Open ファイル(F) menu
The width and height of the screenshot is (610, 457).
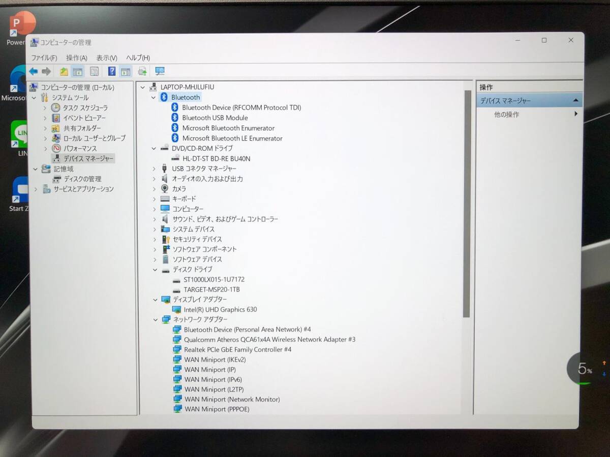click(44, 58)
